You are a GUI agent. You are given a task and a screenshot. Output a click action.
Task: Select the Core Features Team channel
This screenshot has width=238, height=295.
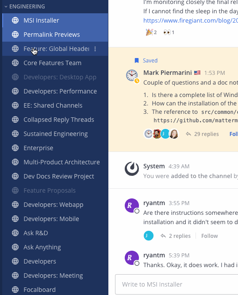(x=55, y=63)
